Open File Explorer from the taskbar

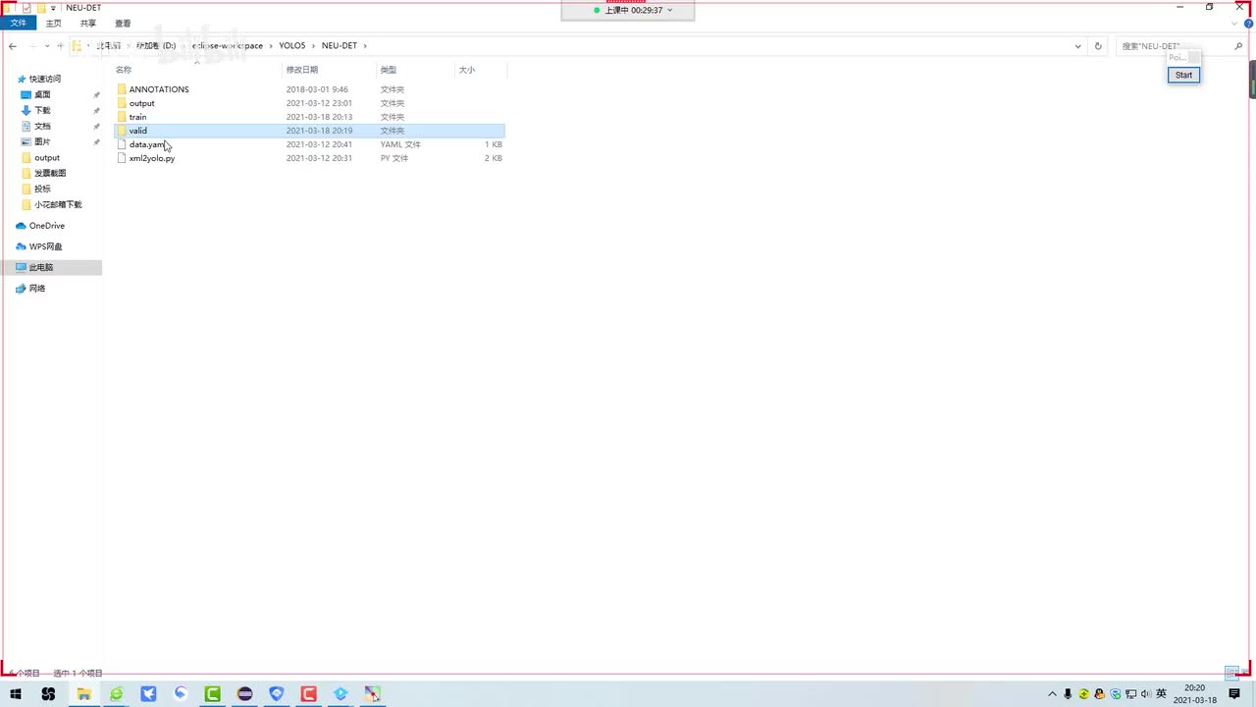click(x=83, y=694)
